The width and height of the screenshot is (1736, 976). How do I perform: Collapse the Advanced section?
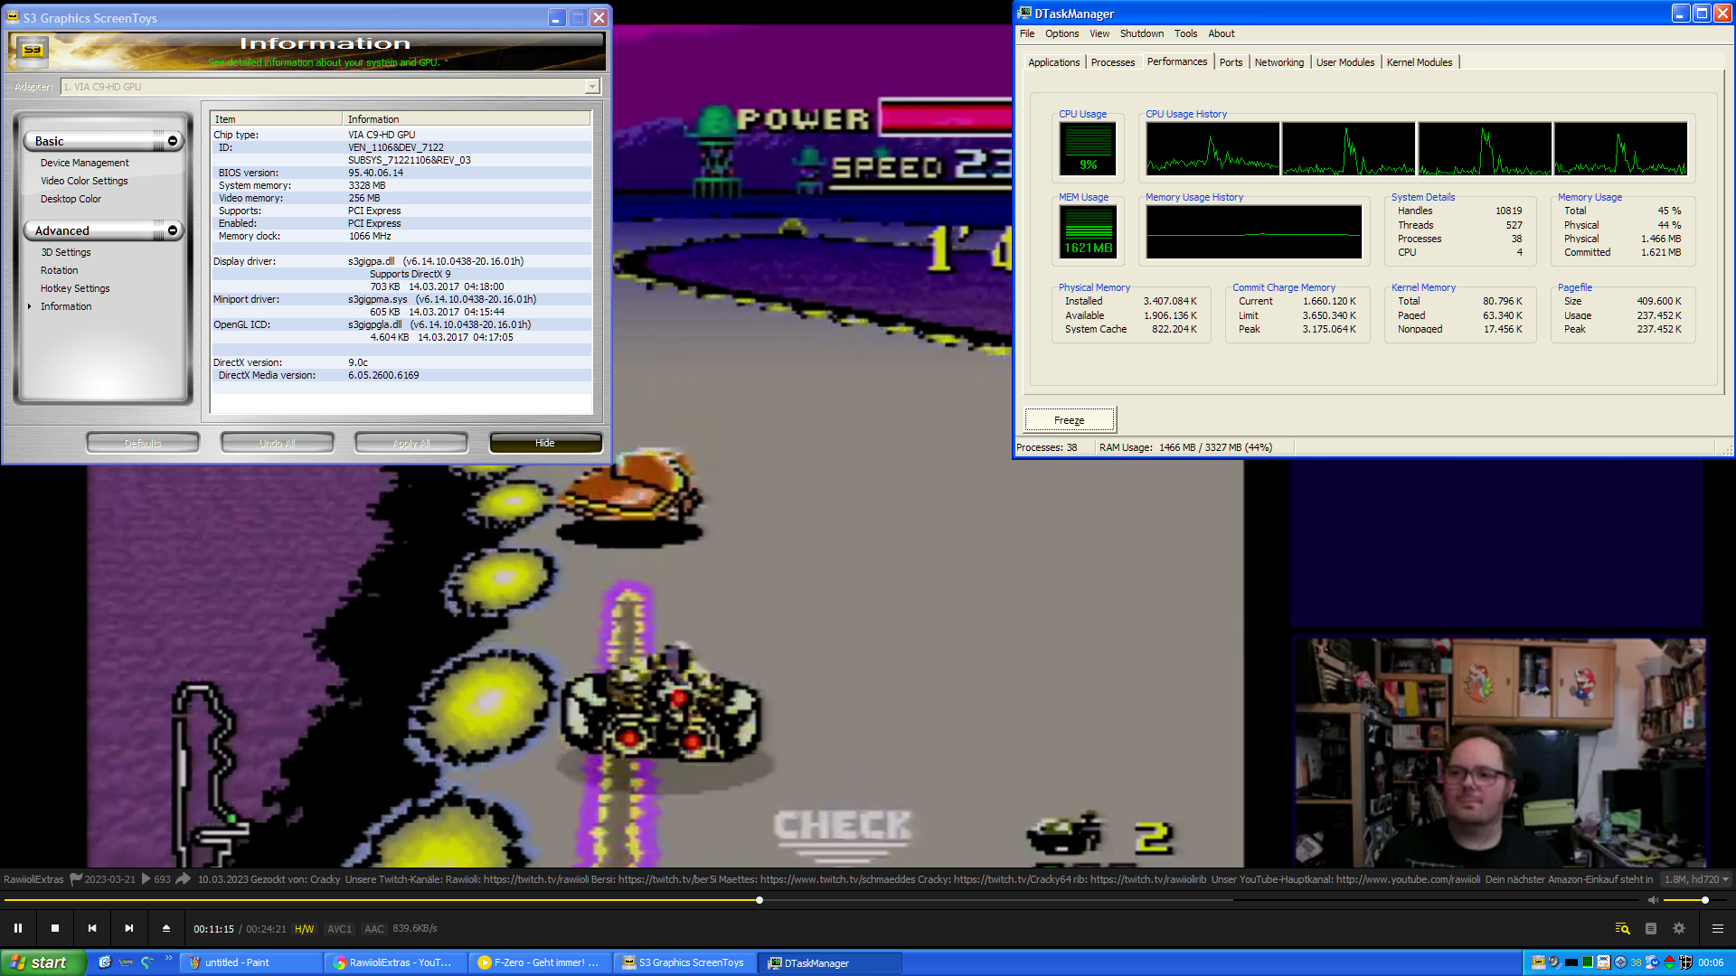[x=172, y=230]
